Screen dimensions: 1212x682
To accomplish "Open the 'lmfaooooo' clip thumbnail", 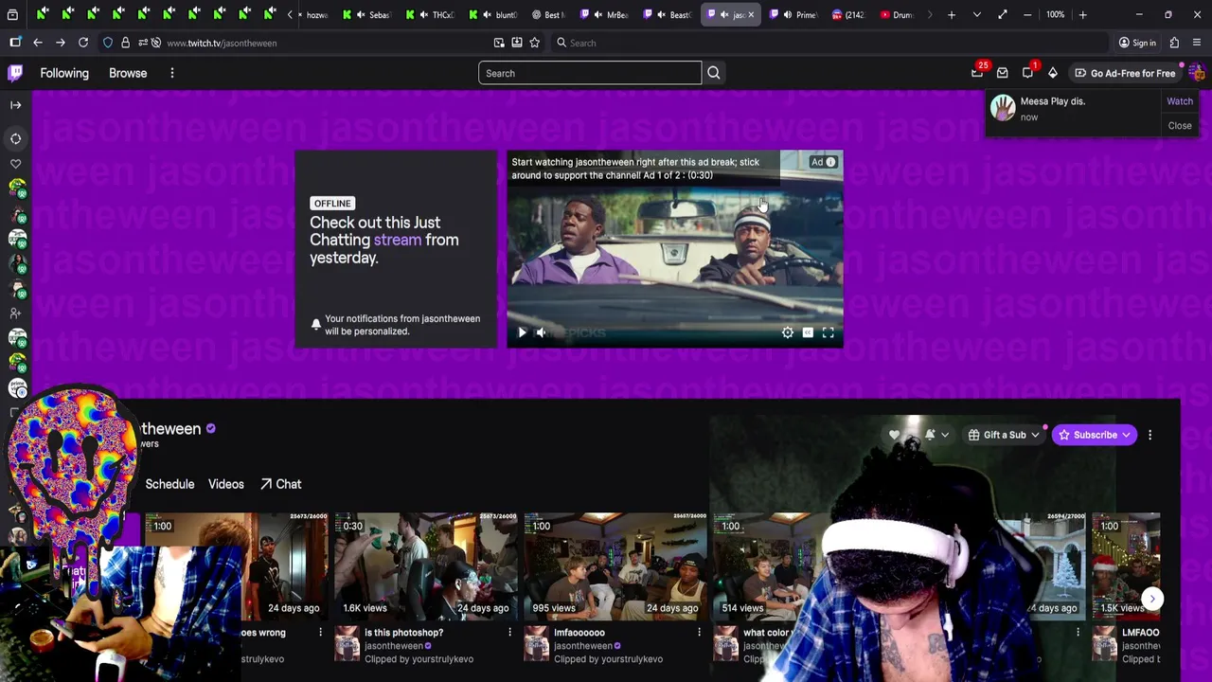I will (615, 565).
